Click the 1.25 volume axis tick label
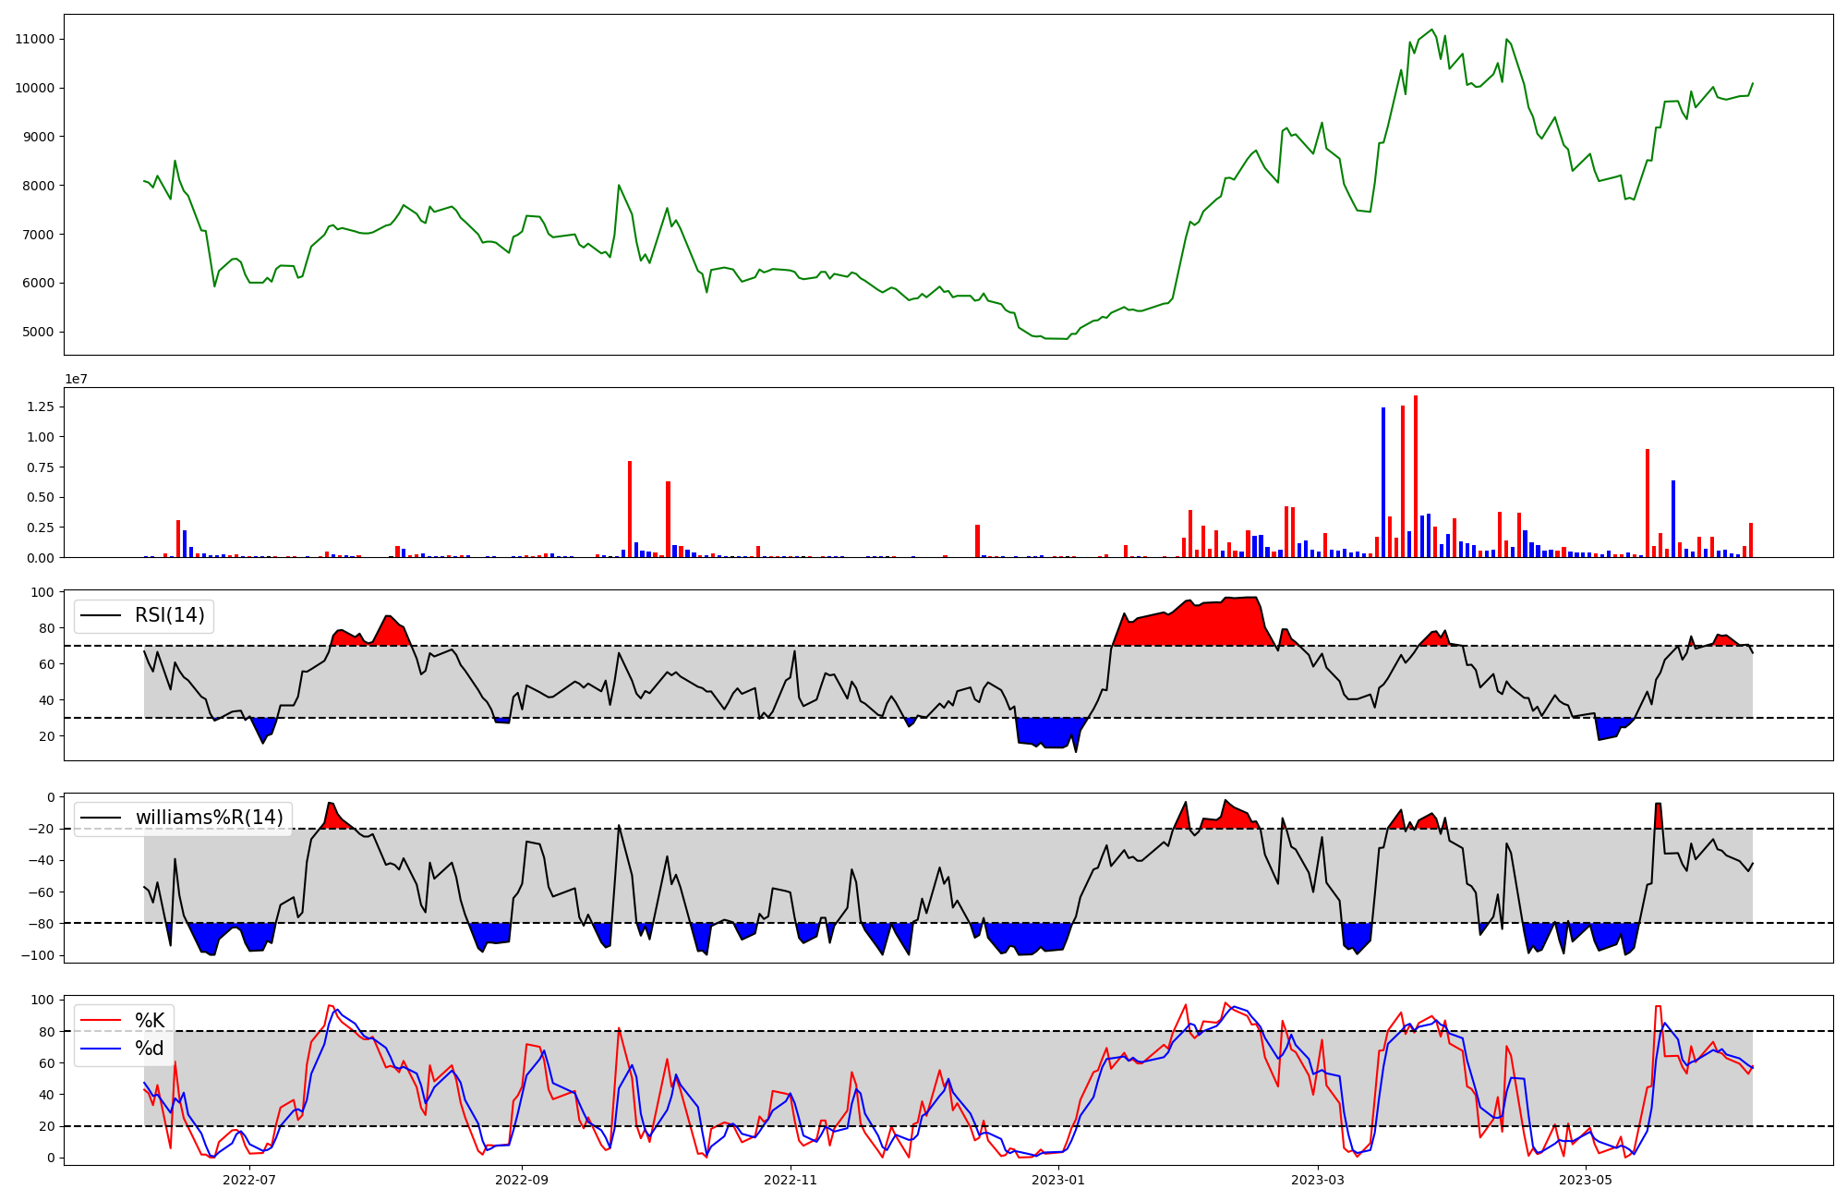This screenshot has width=1847, height=1201. 40,406
